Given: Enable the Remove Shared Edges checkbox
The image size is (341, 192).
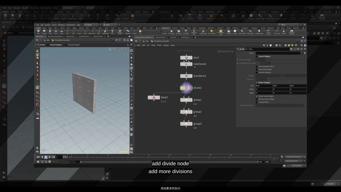Looking at the screenshot, I should click(x=257, y=99).
